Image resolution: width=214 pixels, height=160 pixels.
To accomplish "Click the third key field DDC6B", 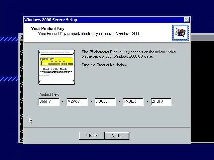I will [x=105, y=102].
